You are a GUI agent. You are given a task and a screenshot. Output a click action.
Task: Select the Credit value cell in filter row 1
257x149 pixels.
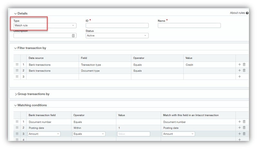(209, 65)
